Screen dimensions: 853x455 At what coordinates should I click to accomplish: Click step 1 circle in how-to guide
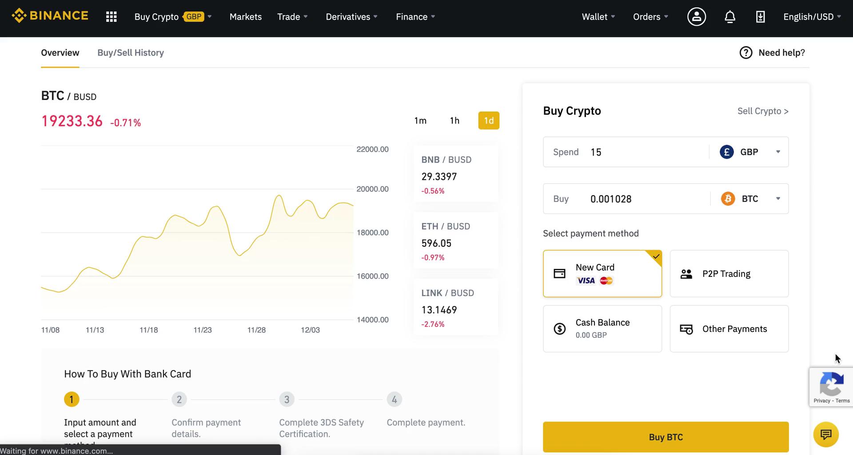[72, 399]
